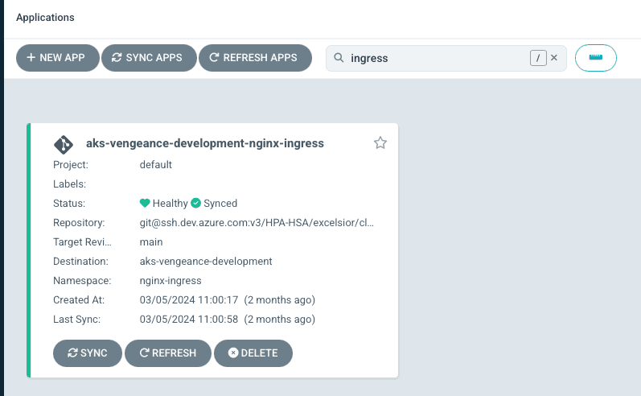This screenshot has width=641, height=396.
Task: Click REFRESH on the application card
Action: pos(168,353)
